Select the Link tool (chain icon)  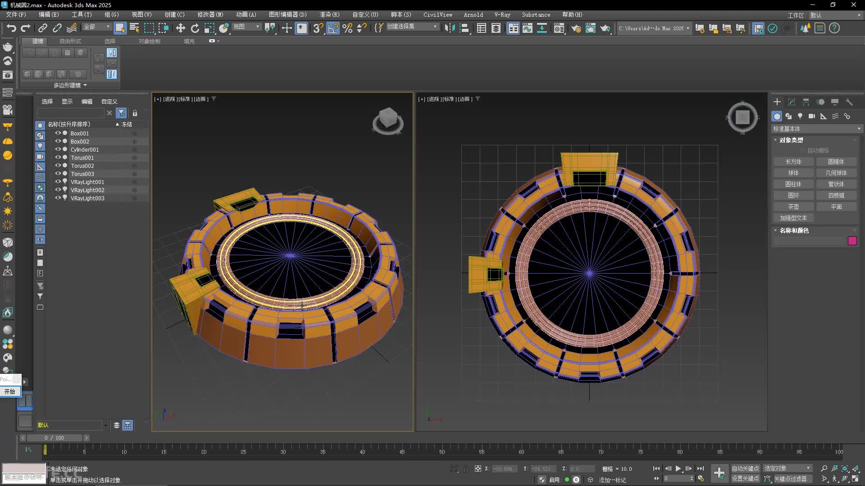click(x=43, y=28)
